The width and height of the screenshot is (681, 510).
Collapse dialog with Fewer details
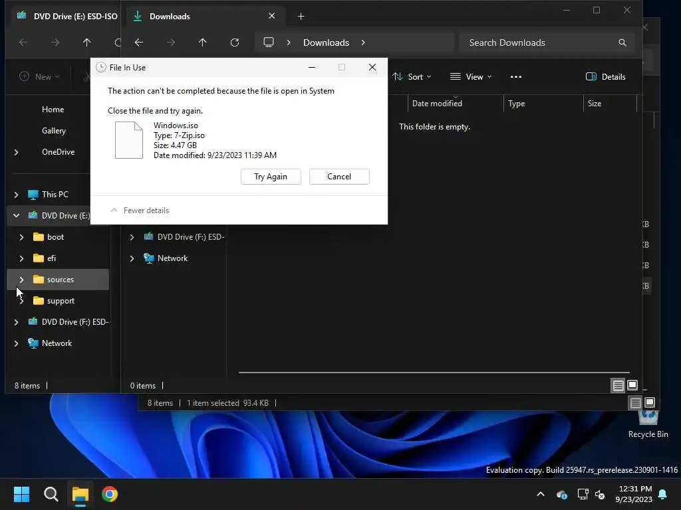pyautogui.click(x=140, y=211)
